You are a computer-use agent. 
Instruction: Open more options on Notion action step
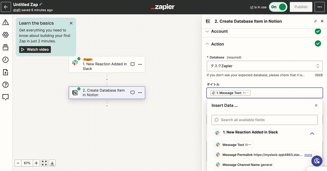pos(140,93)
